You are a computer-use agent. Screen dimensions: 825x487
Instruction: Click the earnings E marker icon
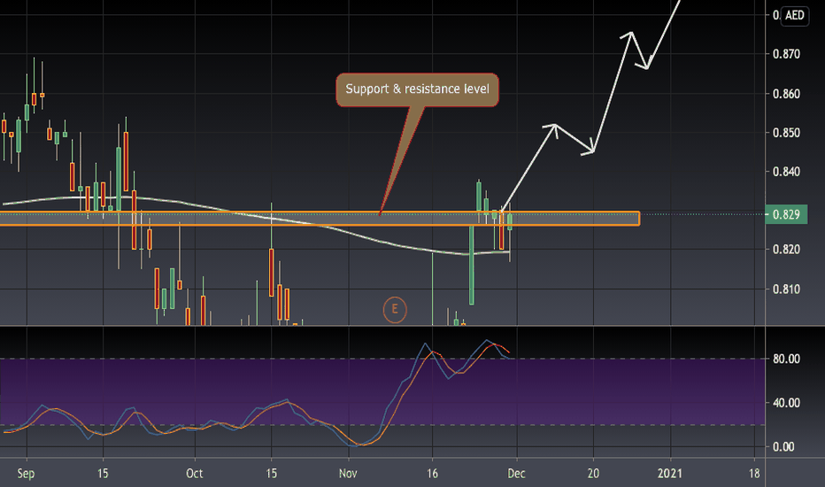pyautogui.click(x=395, y=310)
